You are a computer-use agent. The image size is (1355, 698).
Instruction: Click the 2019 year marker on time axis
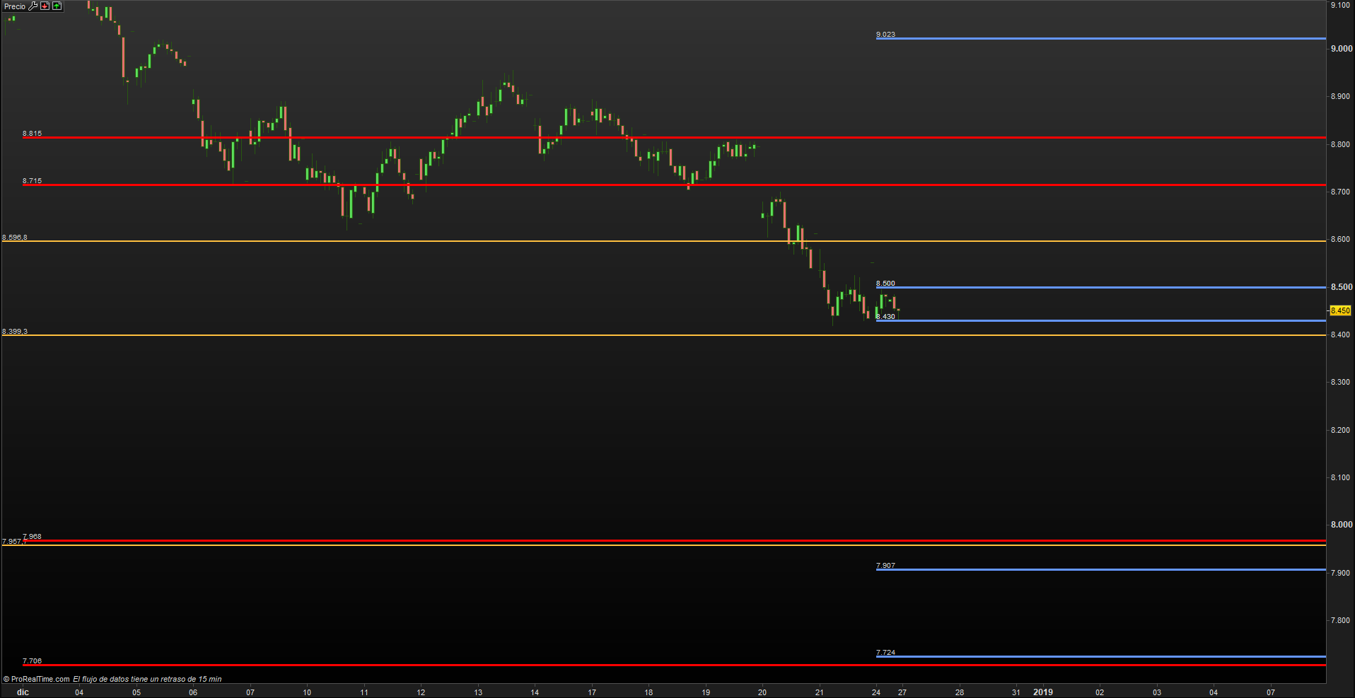coord(1042,692)
